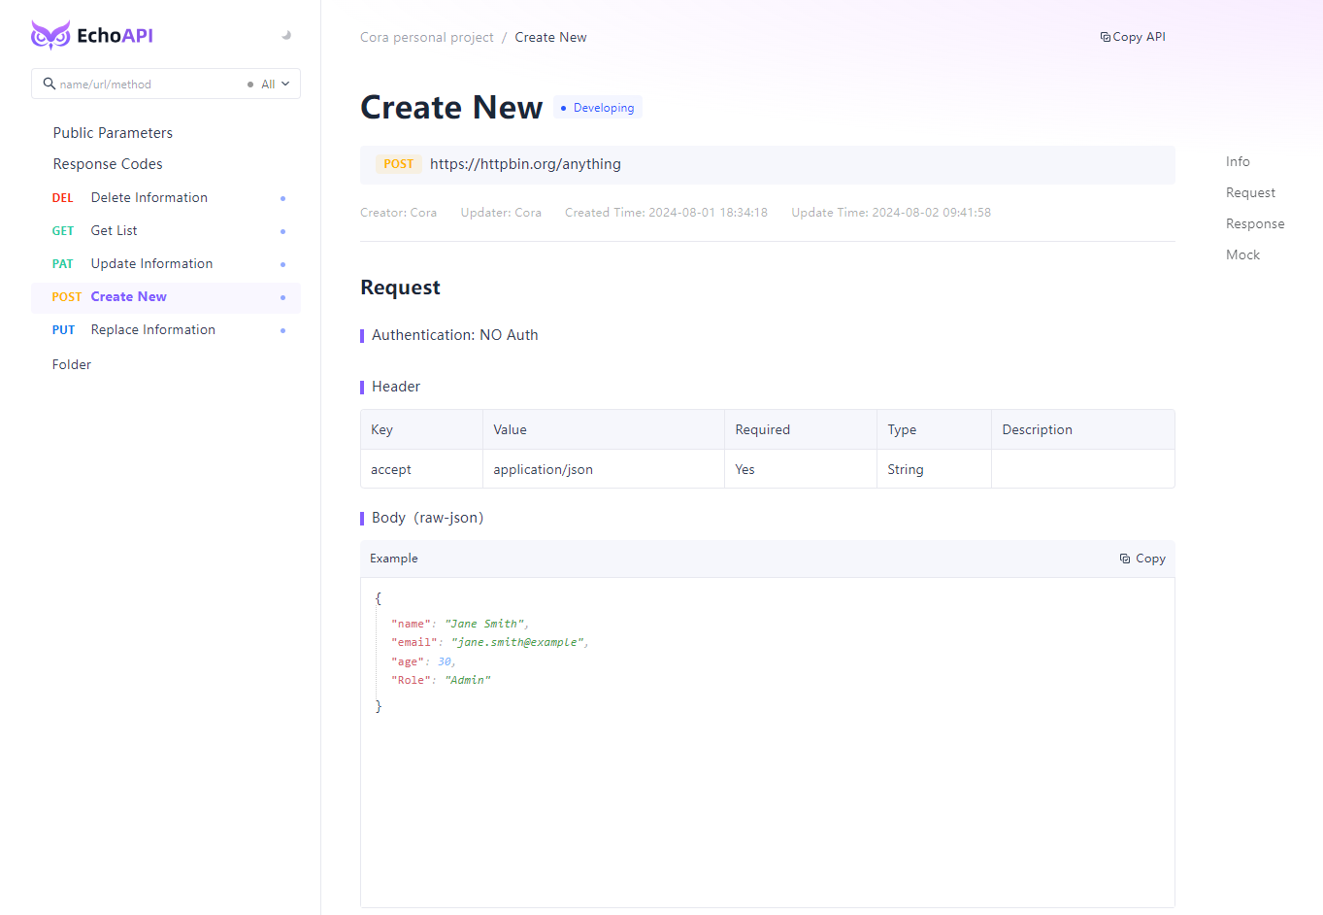Click the https://httpbin.org/anything URL

click(525, 164)
